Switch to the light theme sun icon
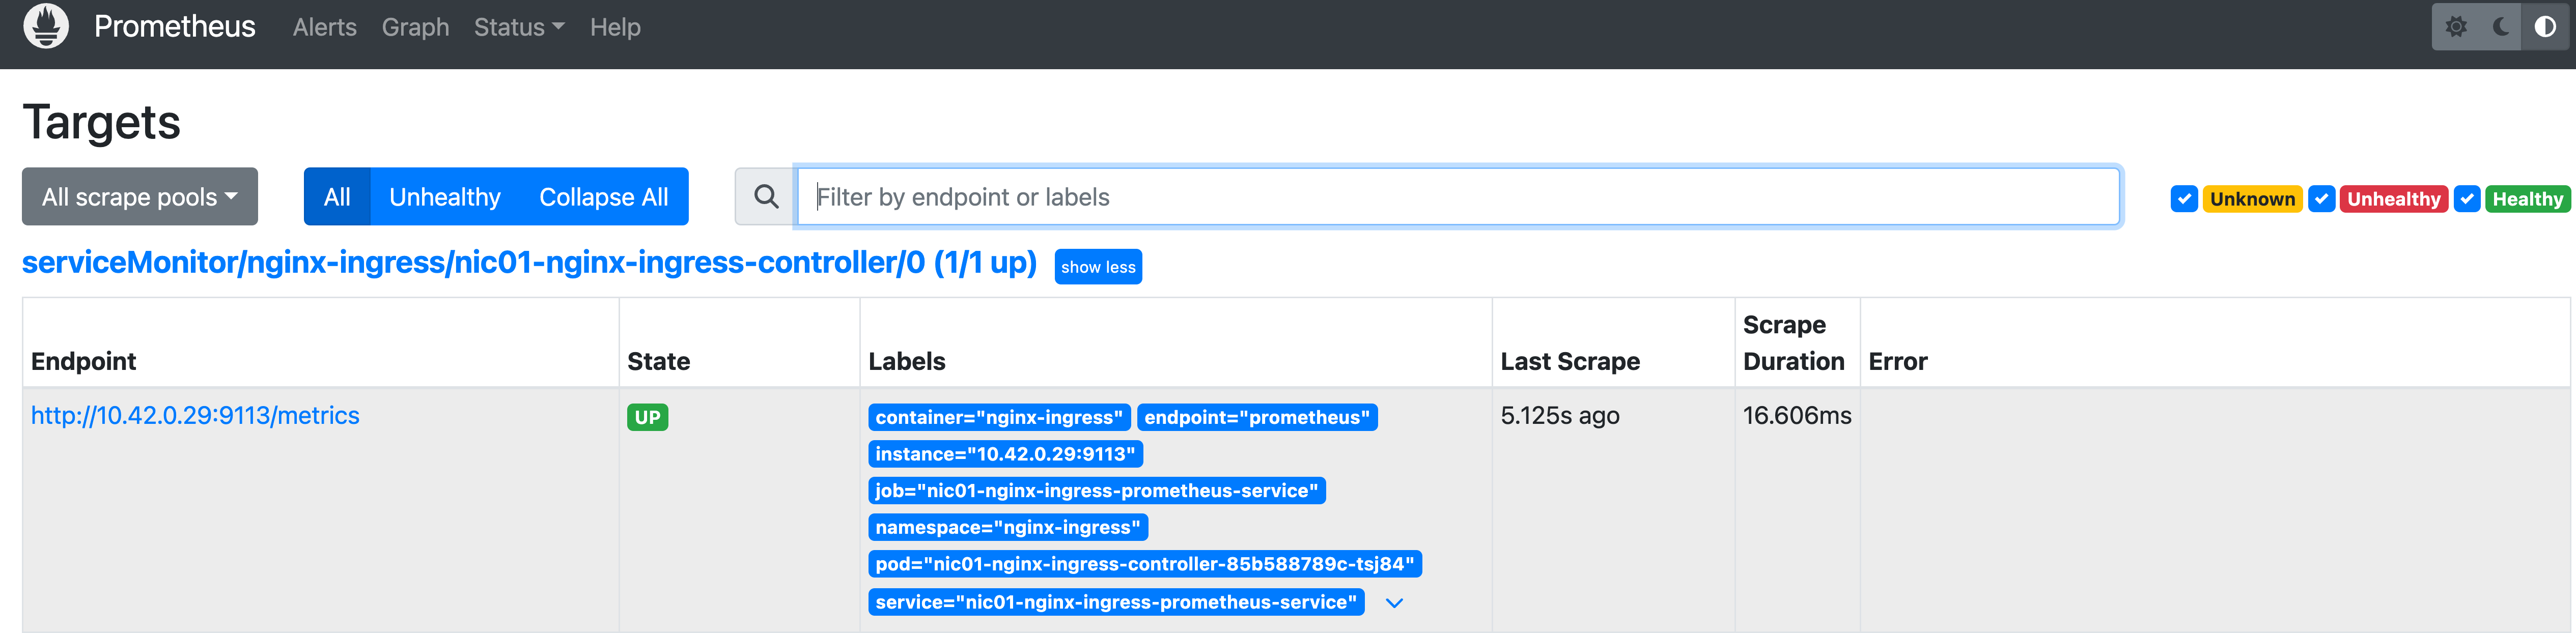Viewport: 2576px width, 633px height. [2456, 27]
